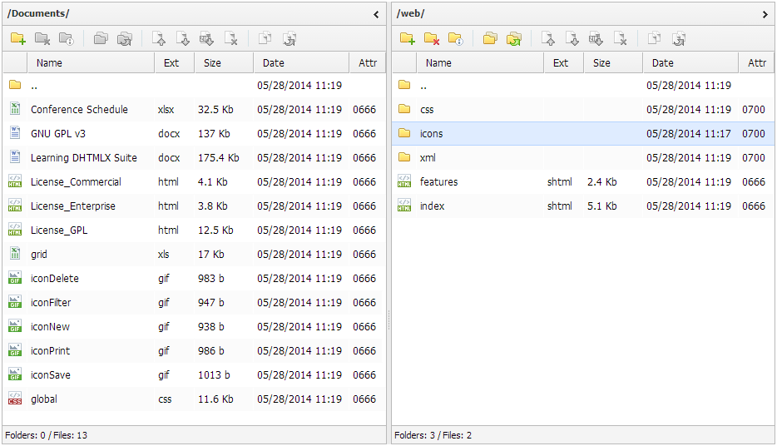Screen dimensions: 777x446
Task: Click download file icon in Documents toolbar
Action: point(183,38)
